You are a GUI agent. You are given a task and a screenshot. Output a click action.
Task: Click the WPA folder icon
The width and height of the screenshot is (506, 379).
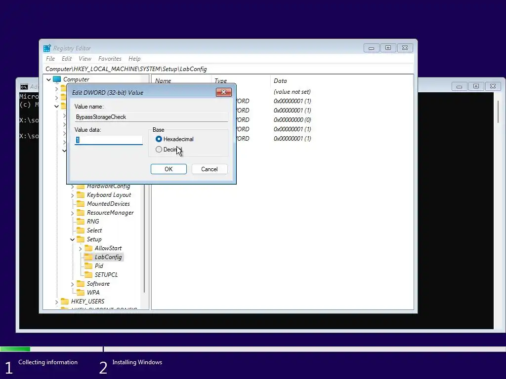point(81,292)
